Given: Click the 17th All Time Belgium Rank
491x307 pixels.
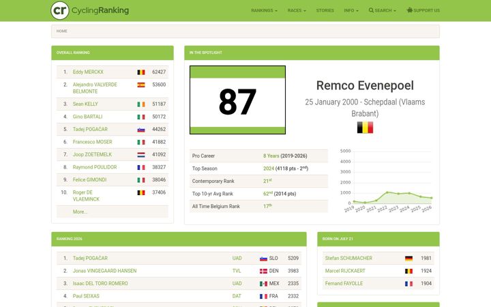Looking at the screenshot, I should [267, 206].
